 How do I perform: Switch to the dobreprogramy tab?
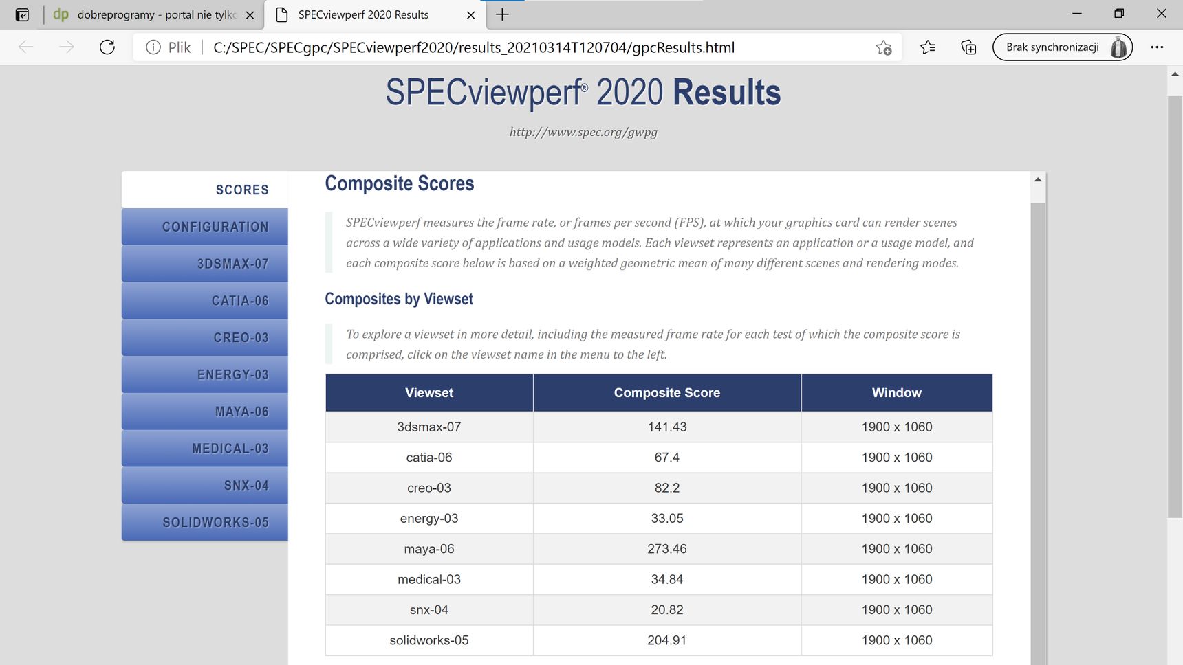(x=155, y=14)
